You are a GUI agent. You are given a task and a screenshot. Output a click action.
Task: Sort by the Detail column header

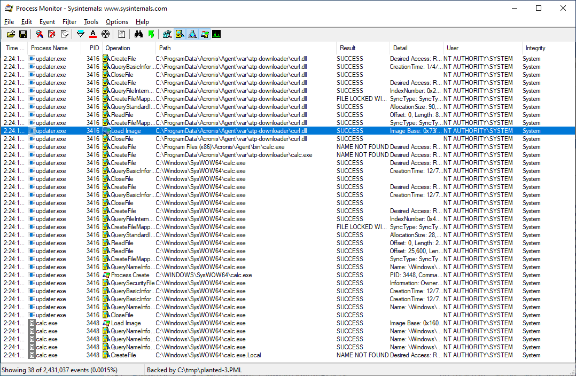coord(416,48)
